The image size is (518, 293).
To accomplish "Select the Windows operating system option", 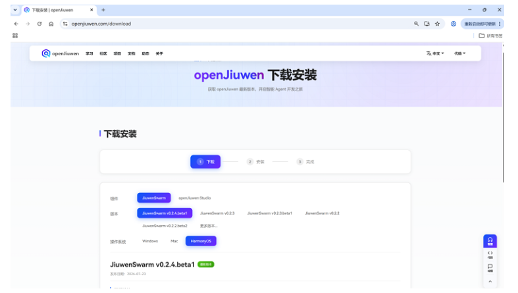I will tap(150, 241).
